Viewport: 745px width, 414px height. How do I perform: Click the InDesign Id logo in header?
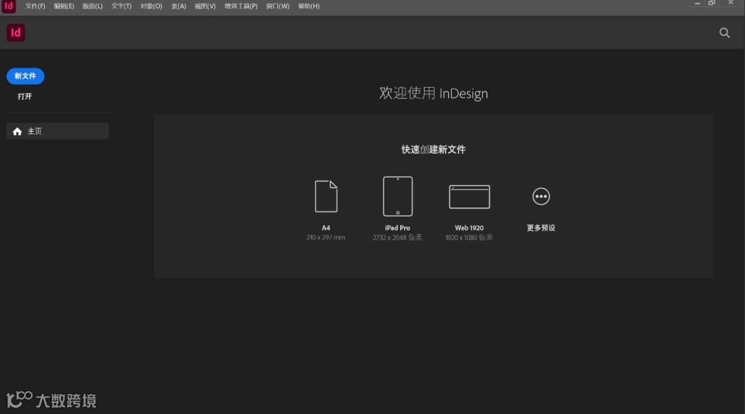tap(16, 32)
